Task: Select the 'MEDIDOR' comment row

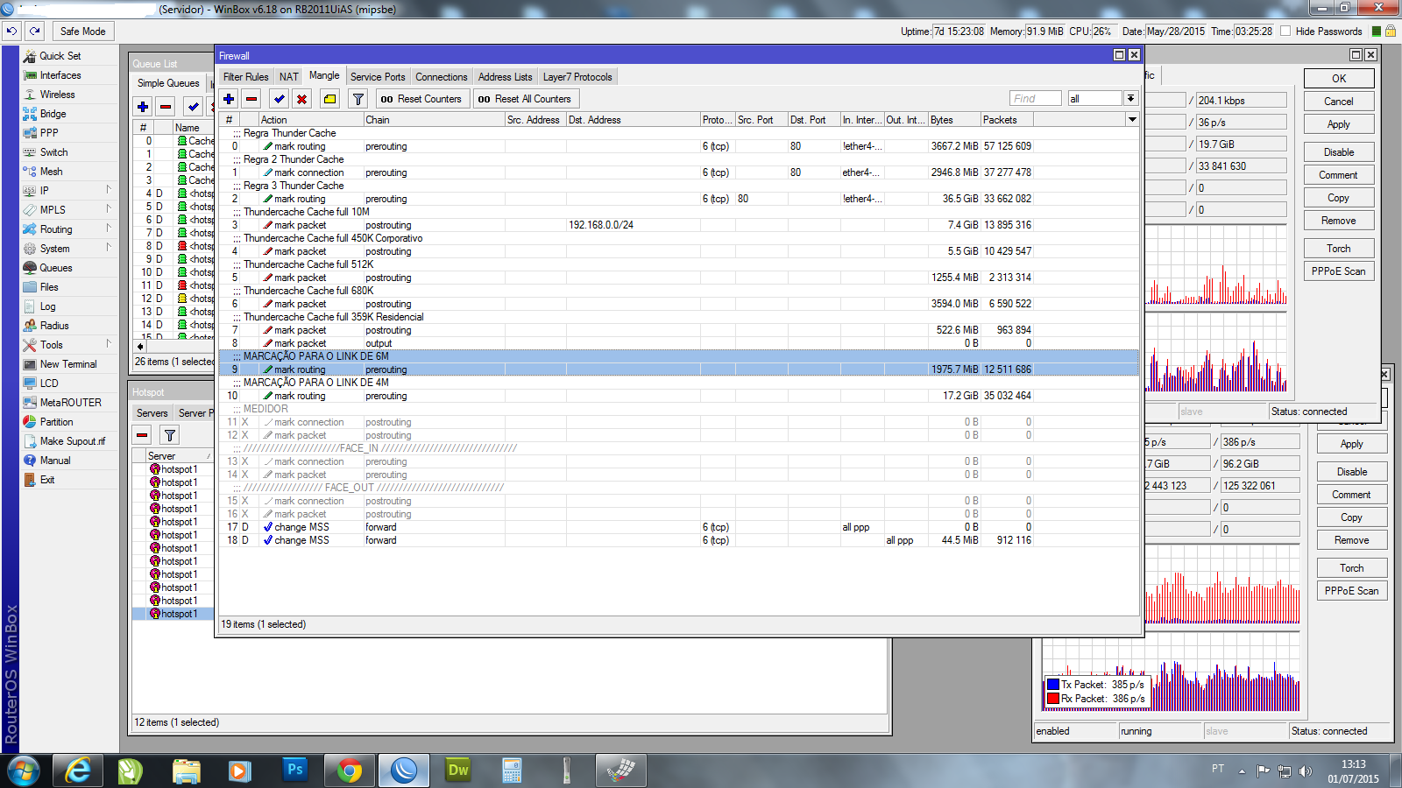Action: [x=679, y=409]
